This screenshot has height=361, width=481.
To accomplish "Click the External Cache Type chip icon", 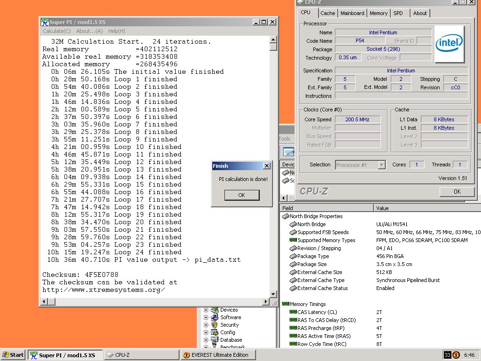I will 293,280.
